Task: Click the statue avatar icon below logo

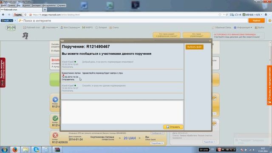Action: click(25, 36)
